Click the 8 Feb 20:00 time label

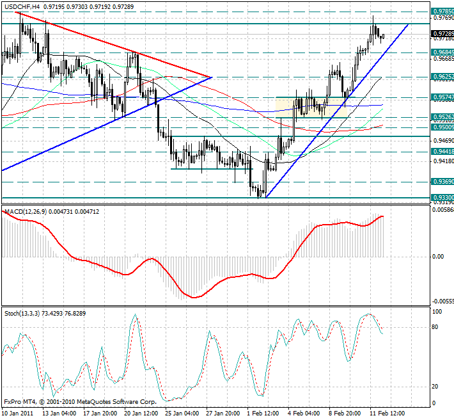click(345, 414)
